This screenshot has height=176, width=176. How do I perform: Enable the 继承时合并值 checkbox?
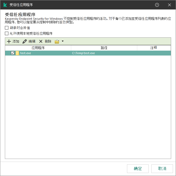(x=6, y=28)
